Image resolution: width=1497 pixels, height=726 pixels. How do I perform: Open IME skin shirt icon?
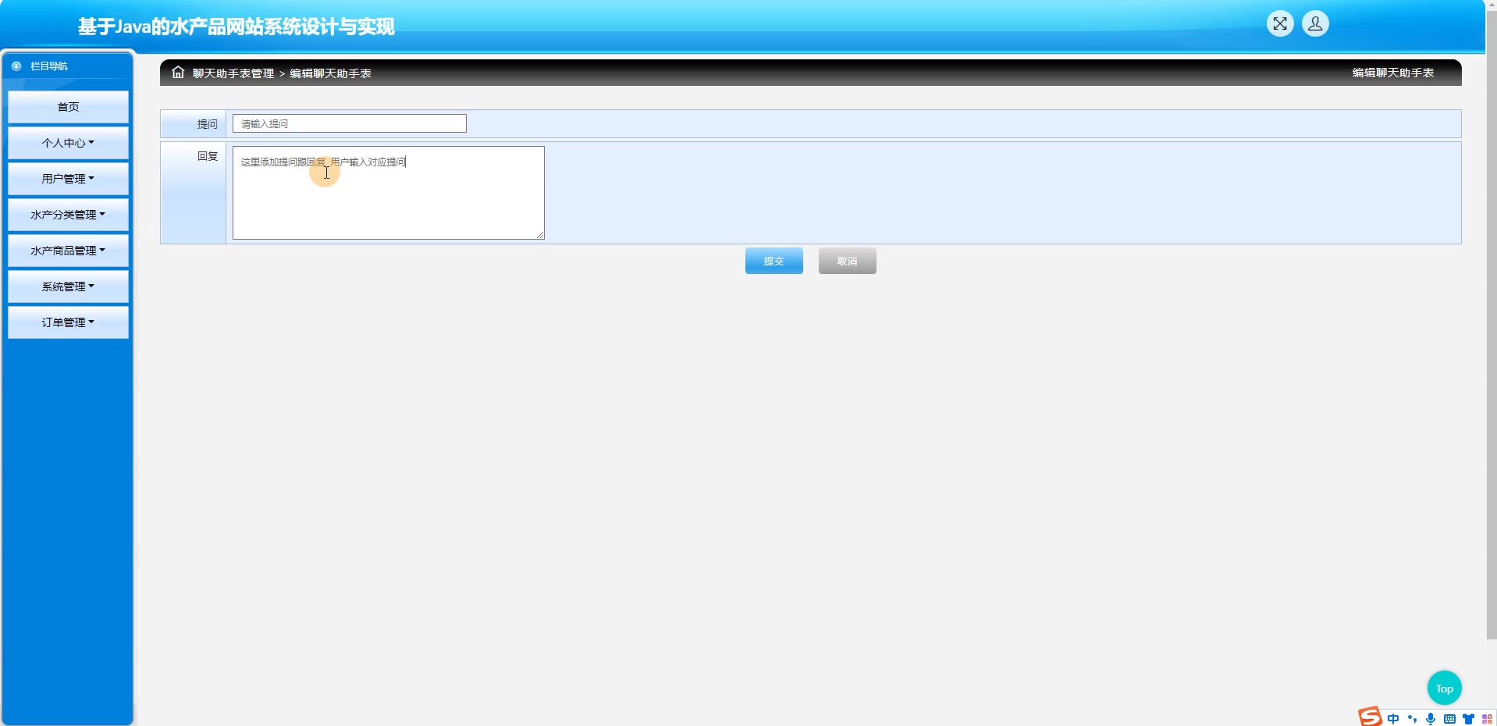tap(1468, 719)
